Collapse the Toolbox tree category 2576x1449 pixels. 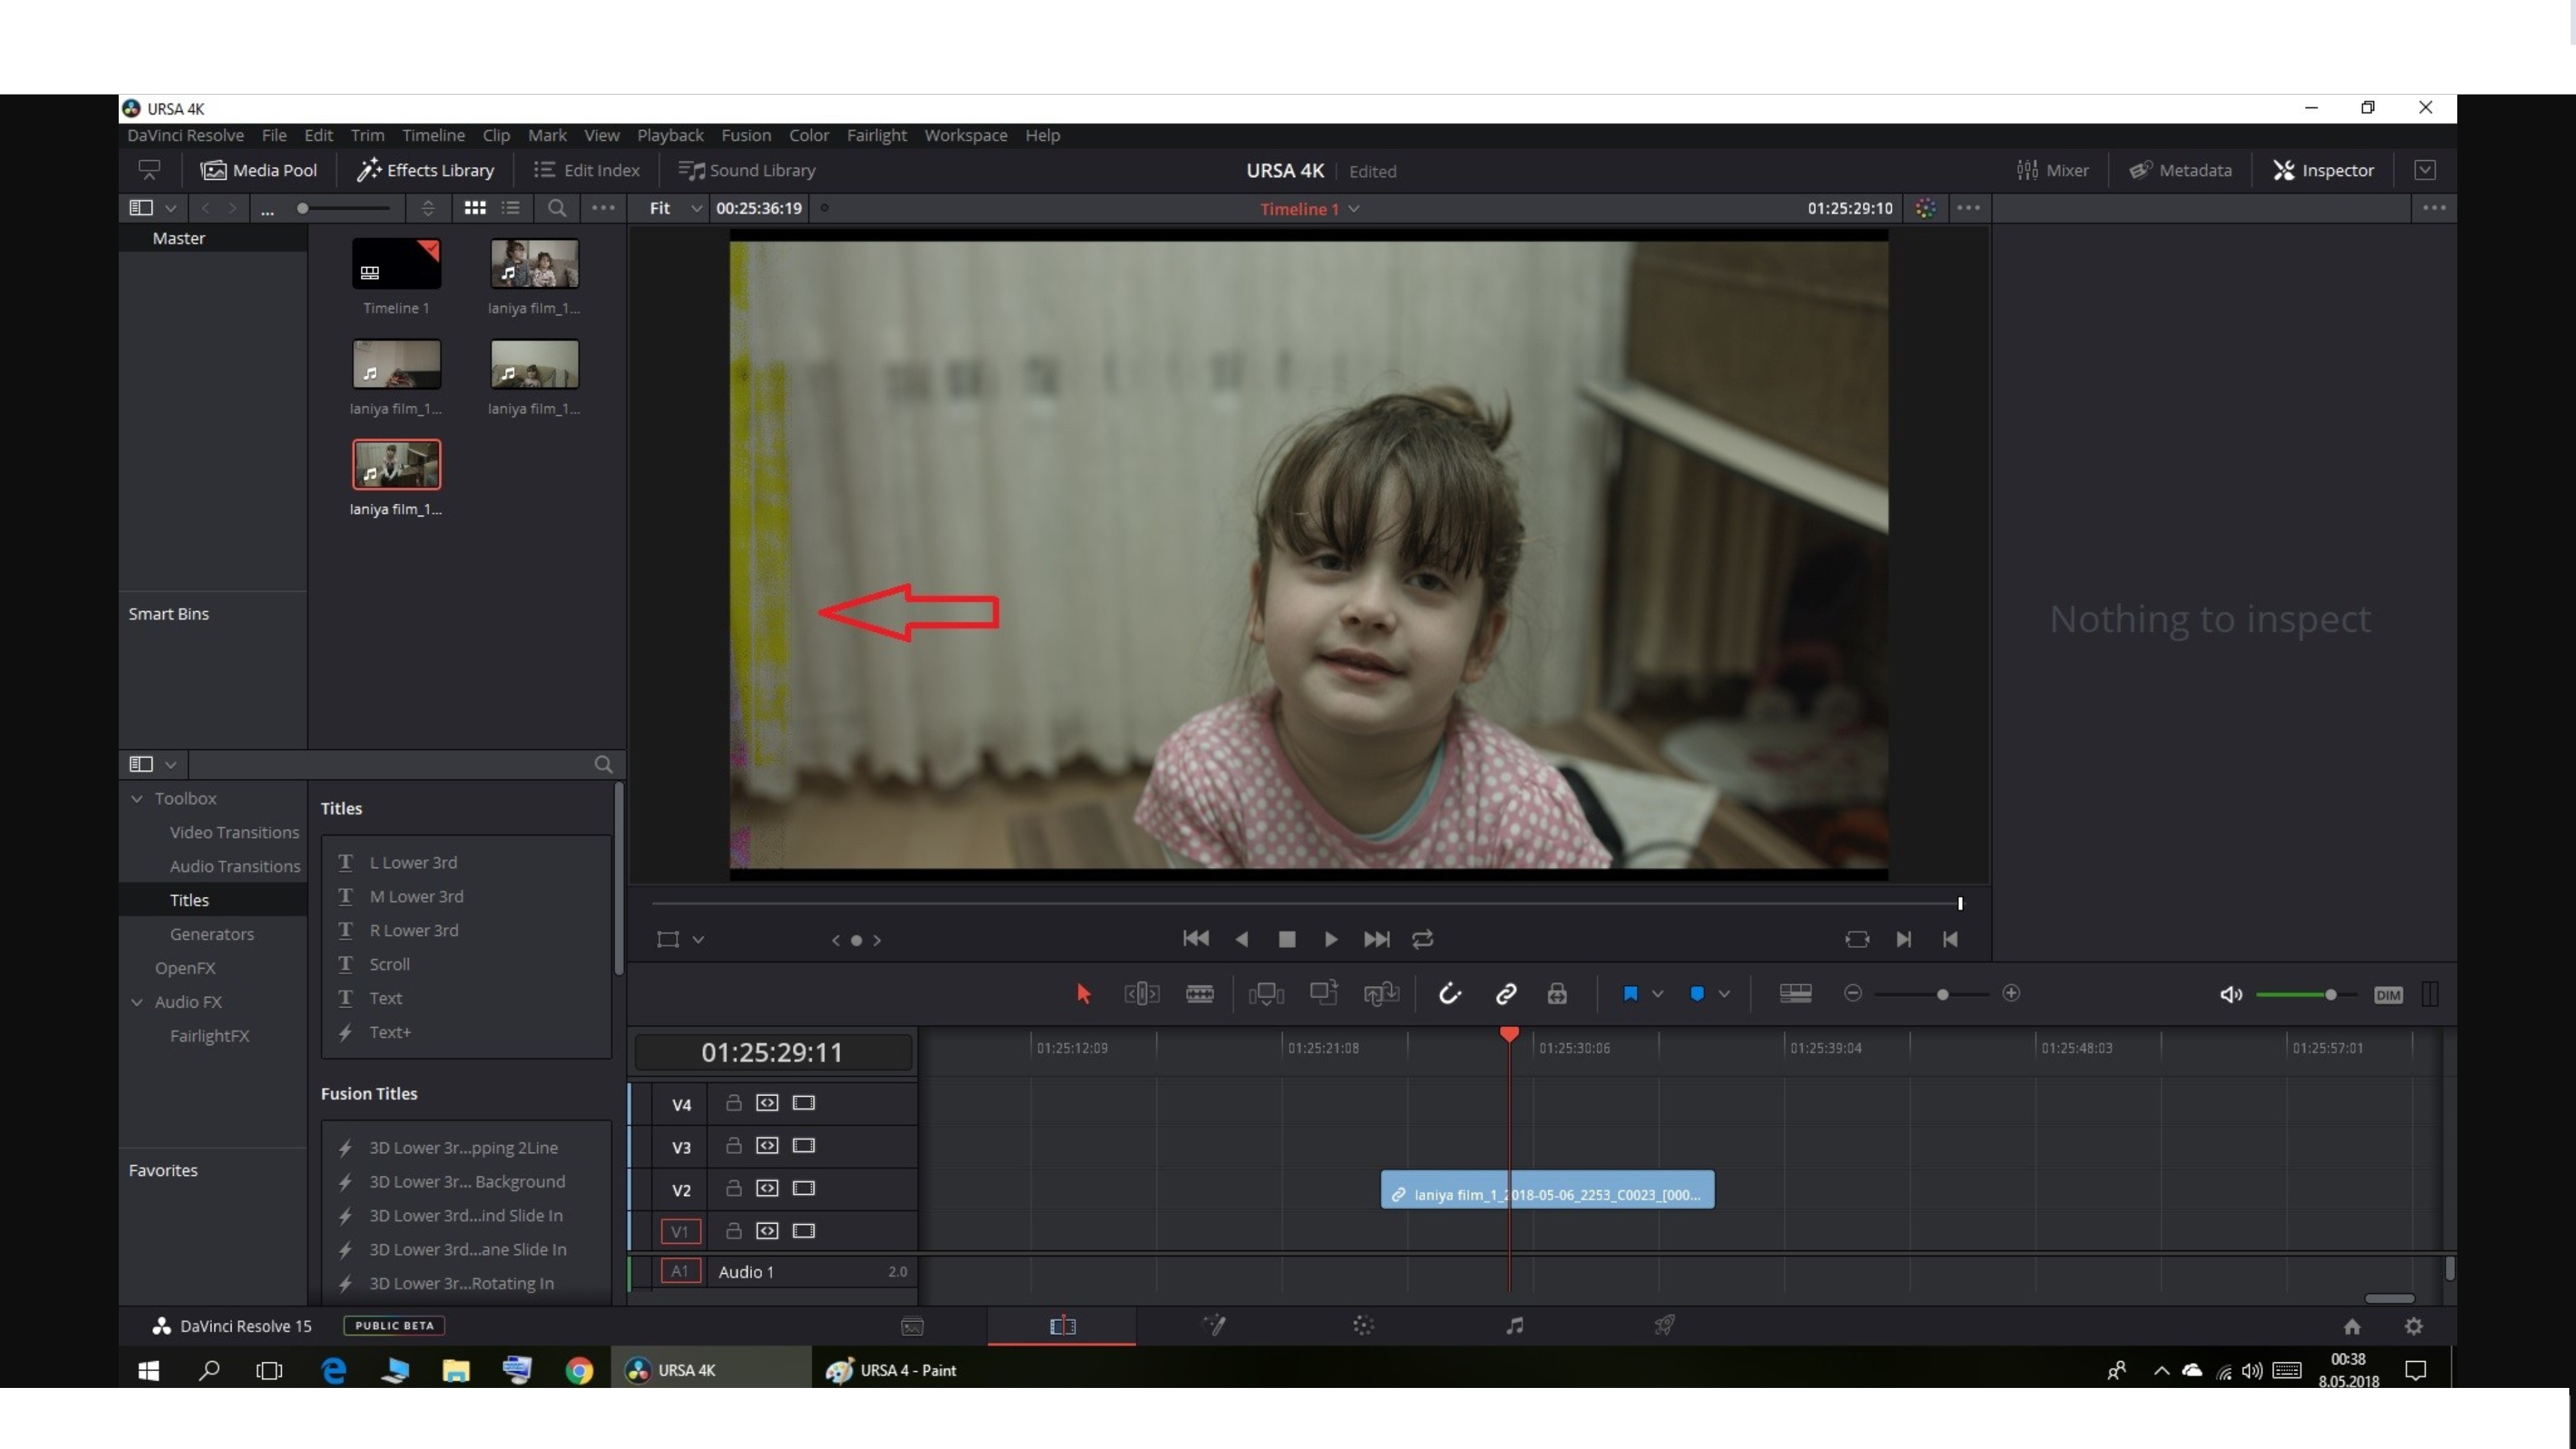[137, 798]
